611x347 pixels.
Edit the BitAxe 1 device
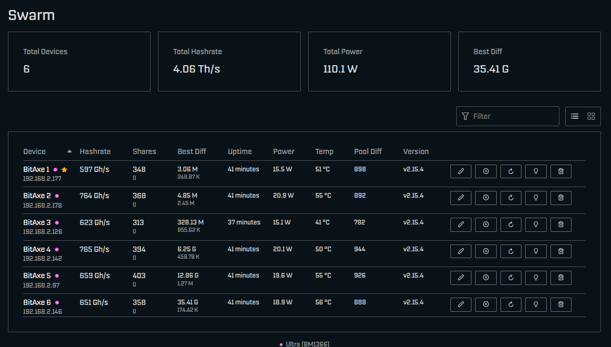pyautogui.click(x=460, y=171)
